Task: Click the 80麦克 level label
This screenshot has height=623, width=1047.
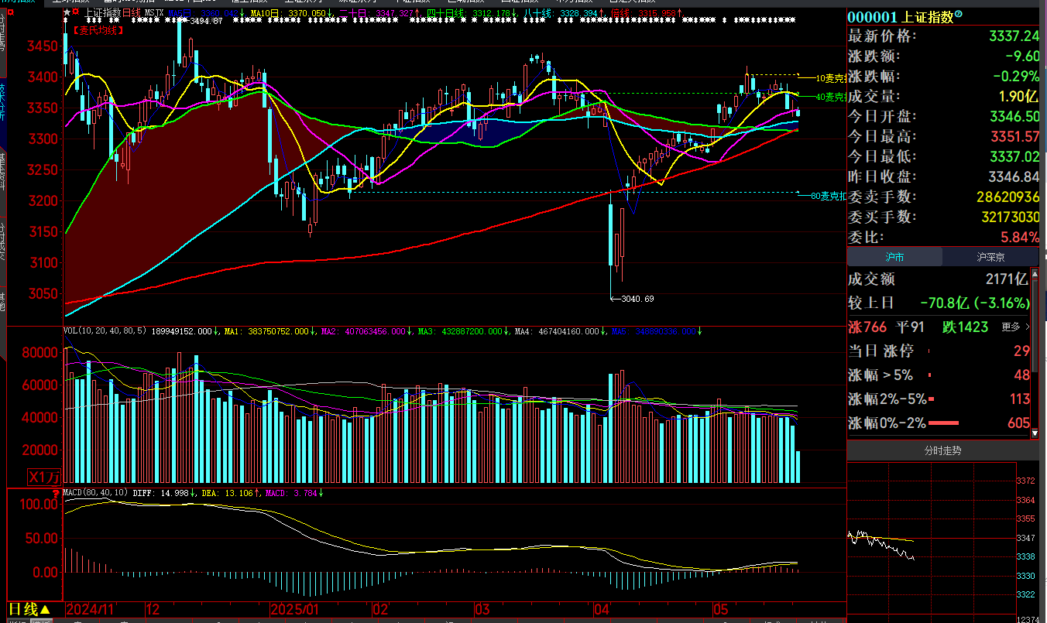Action: click(827, 196)
